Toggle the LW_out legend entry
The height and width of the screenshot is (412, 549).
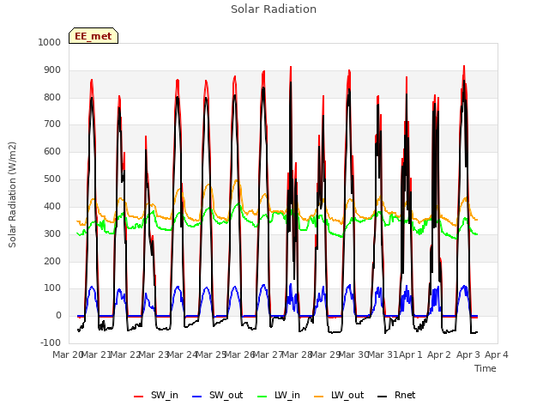(339, 395)
